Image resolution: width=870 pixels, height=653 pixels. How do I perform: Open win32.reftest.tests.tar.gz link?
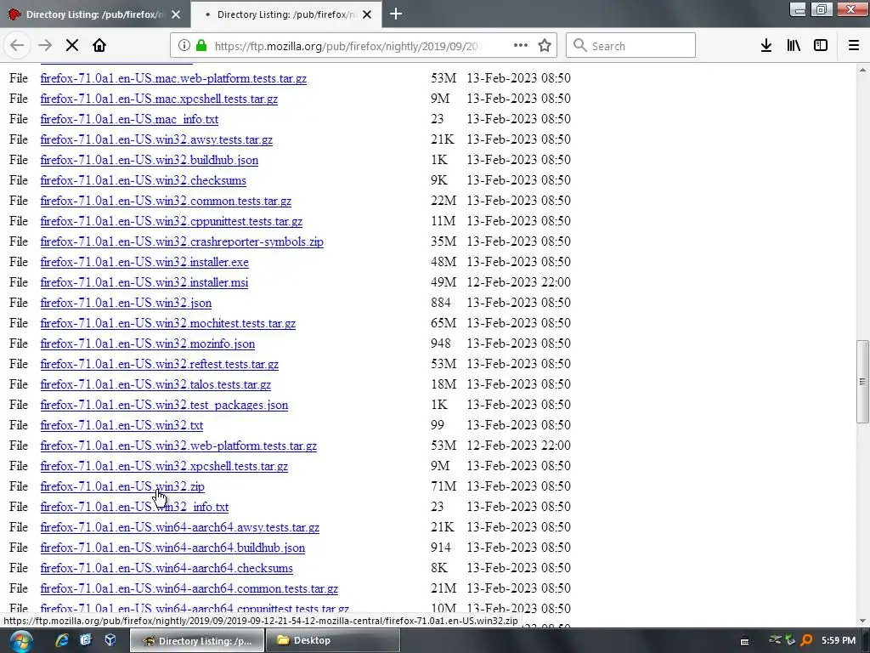(x=159, y=364)
